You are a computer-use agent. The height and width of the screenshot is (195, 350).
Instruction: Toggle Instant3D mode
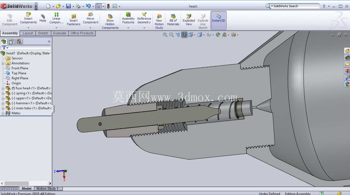coord(218,20)
